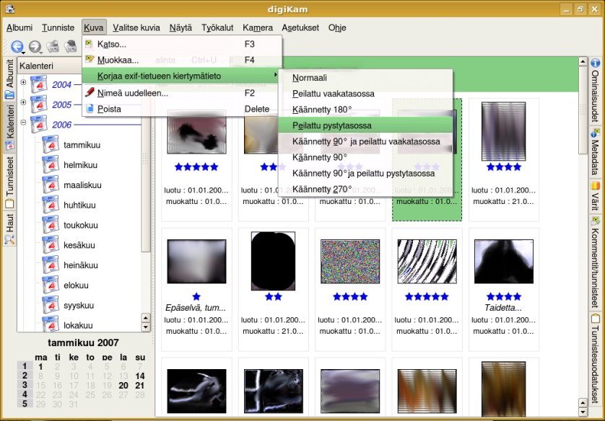Click the Forward navigation arrow in toolbar
605x421 pixels.
(34, 47)
